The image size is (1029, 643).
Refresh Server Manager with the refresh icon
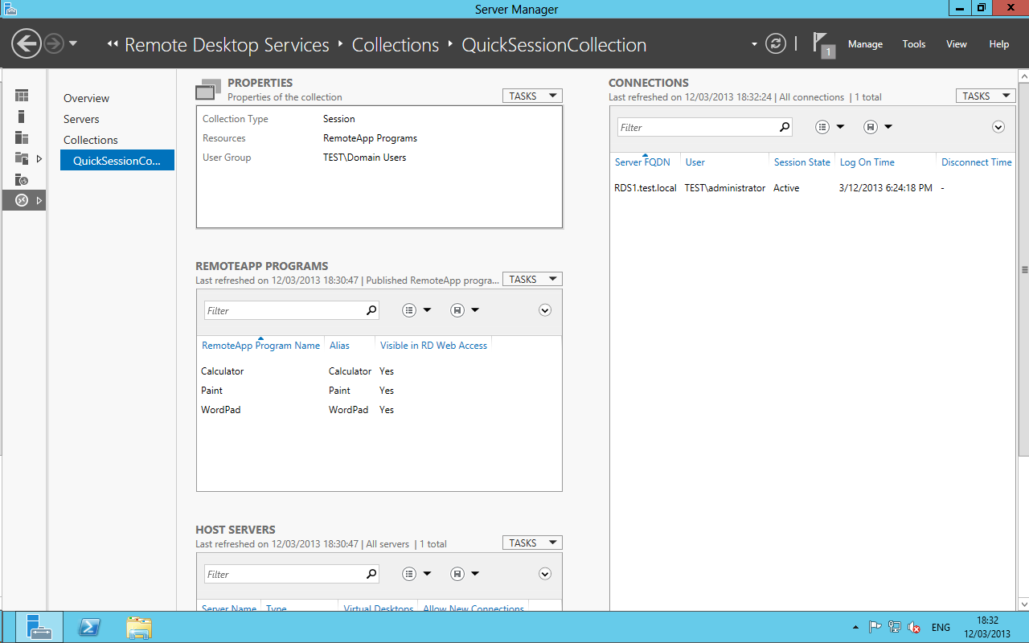776,43
